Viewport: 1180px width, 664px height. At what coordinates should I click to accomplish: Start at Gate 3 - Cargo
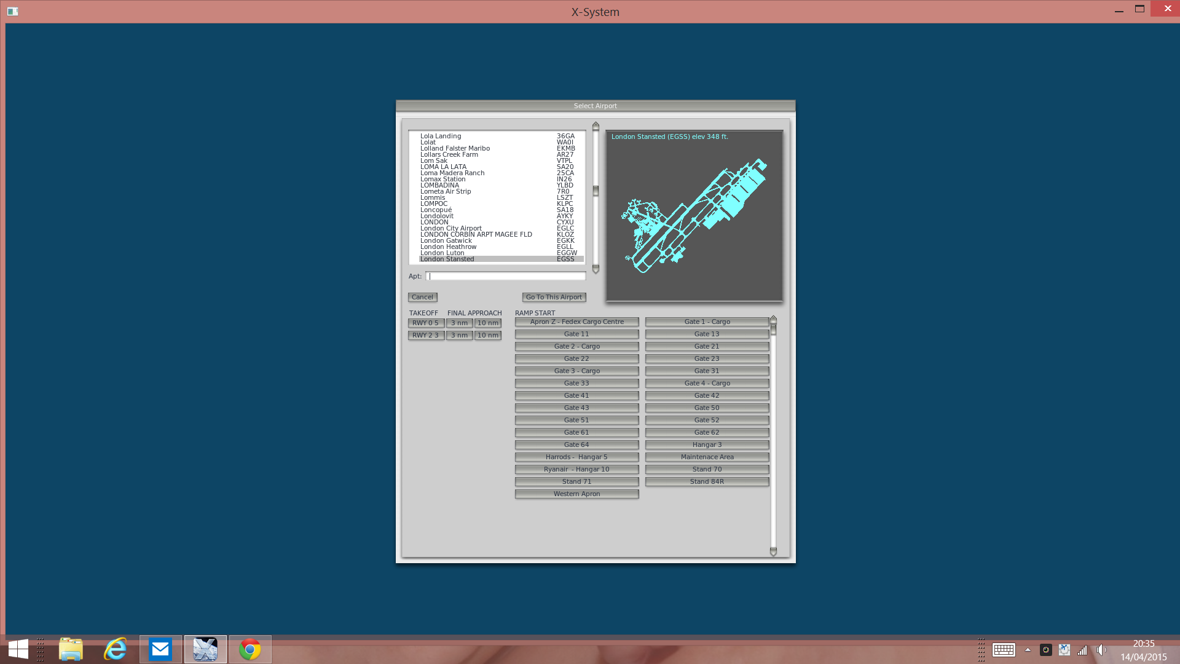577,371
